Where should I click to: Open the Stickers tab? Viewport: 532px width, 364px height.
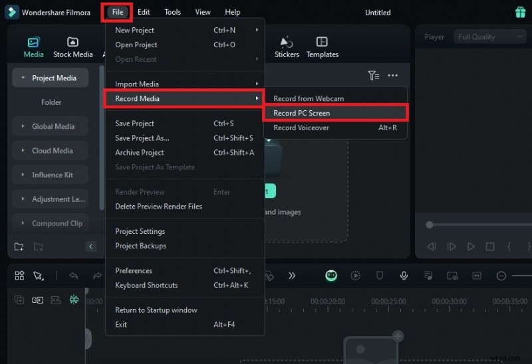(287, 47)
